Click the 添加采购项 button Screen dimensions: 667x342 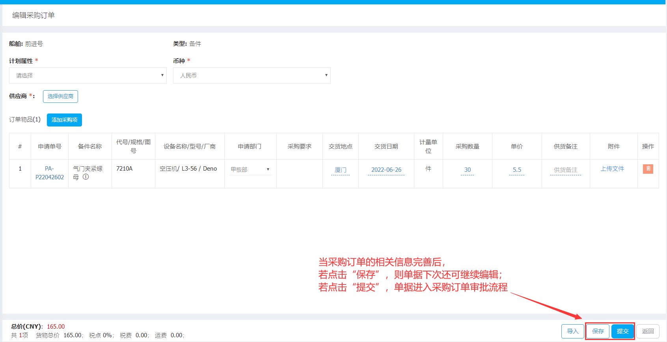click(64, 120)
